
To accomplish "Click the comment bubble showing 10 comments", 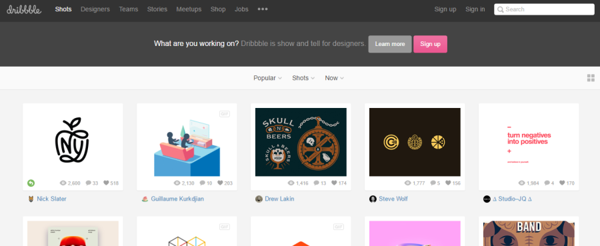I will point(203,183).
